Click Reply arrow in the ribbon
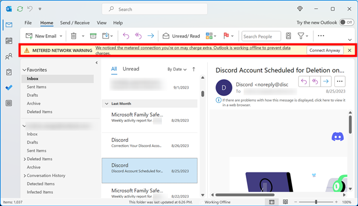 126,36
